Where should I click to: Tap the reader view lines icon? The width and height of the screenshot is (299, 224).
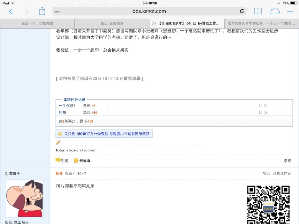58,11
